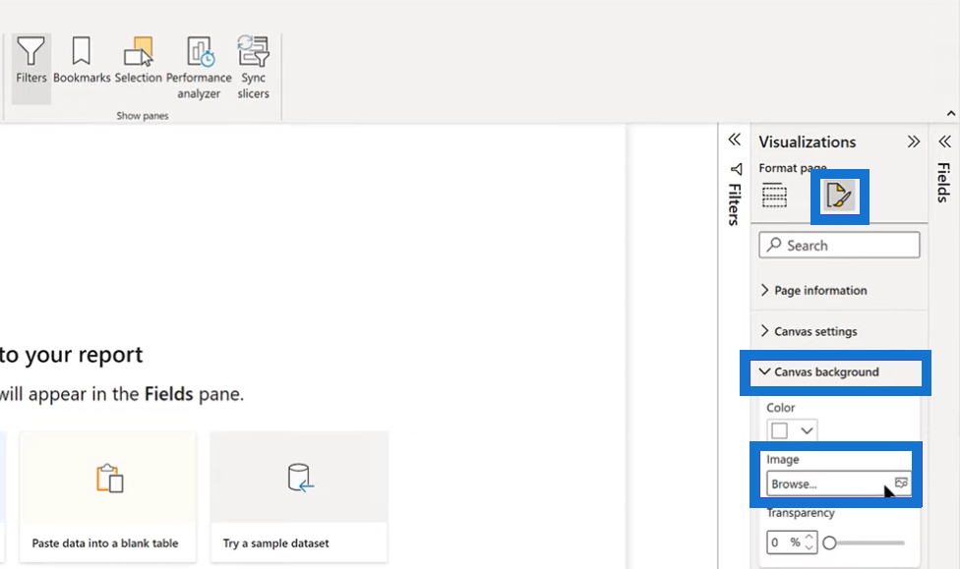960x569 pixels.
Task: Click the image picker icon in Browse field
Action: [x=901, y=484]
